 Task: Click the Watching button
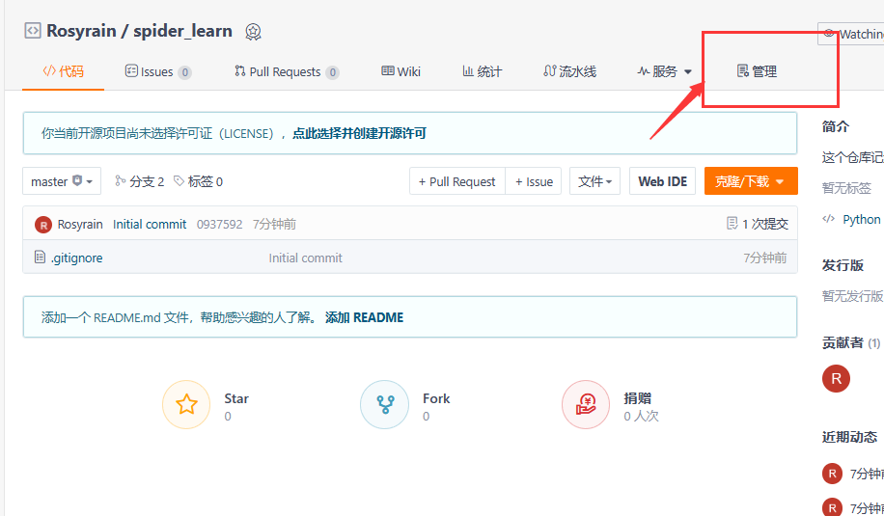pos(851,34)
